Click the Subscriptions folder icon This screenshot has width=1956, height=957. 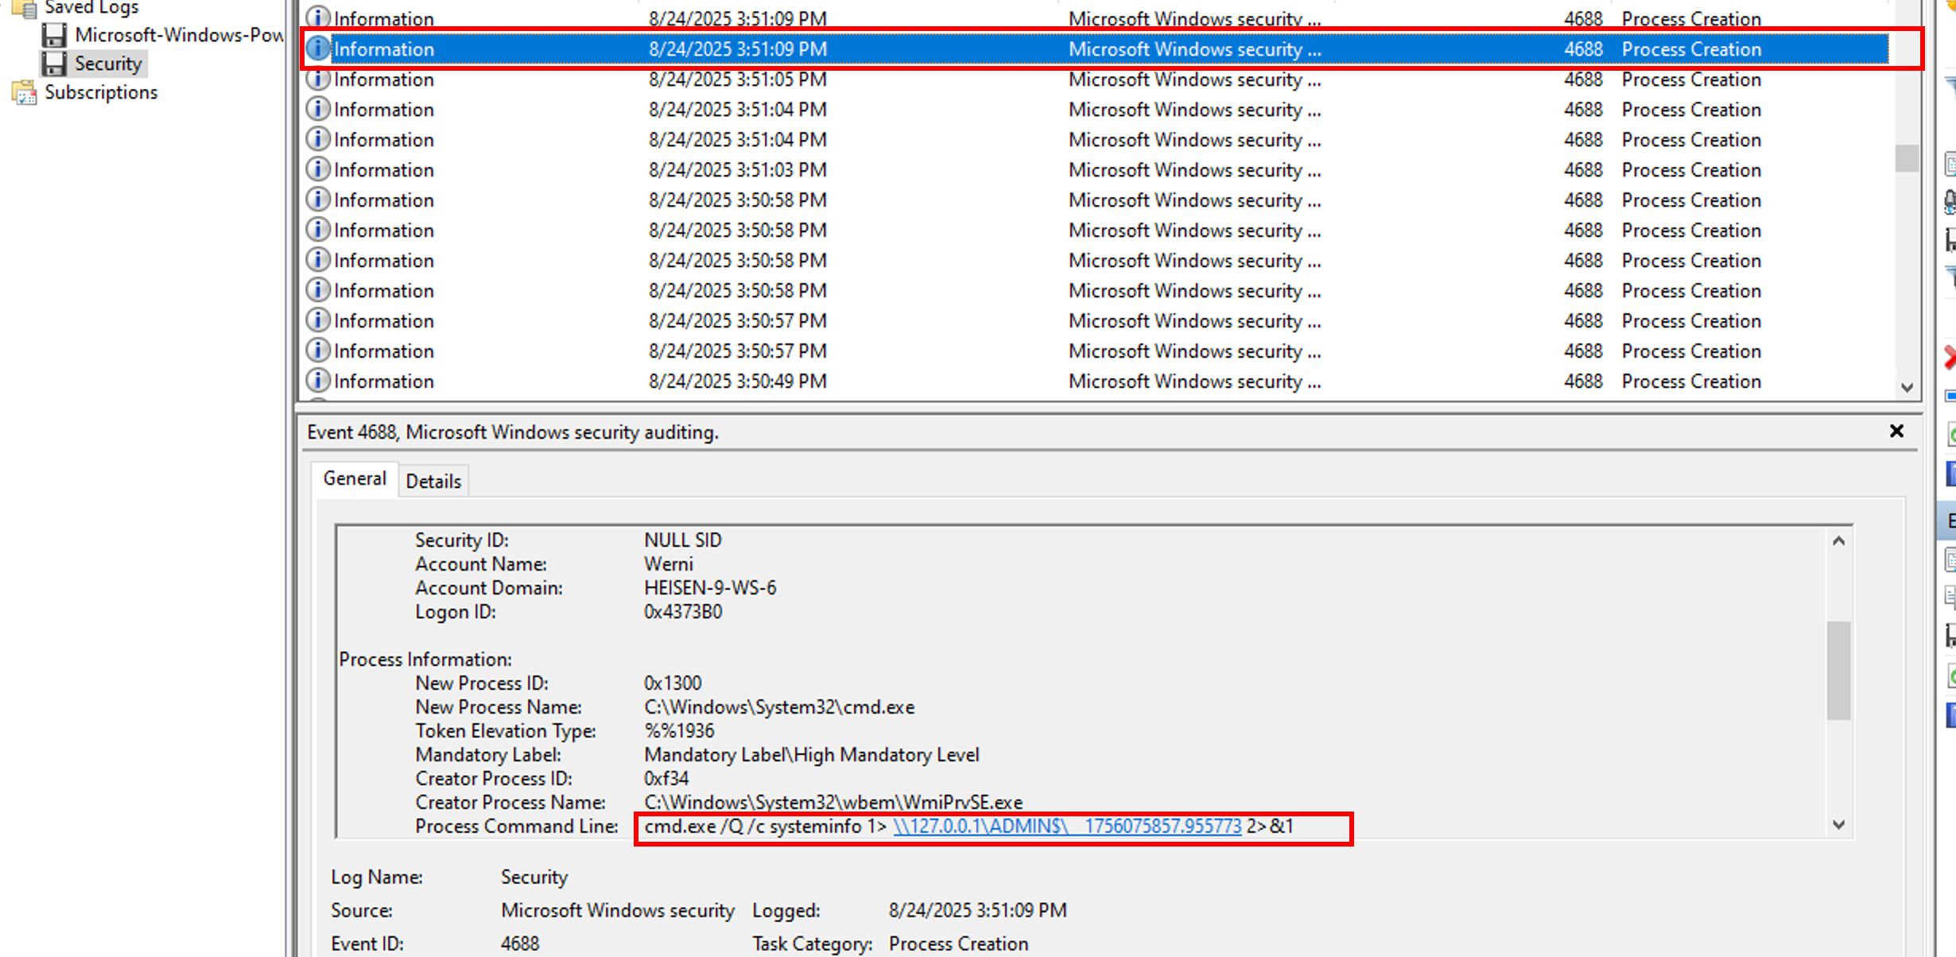(x=24, y=92)
